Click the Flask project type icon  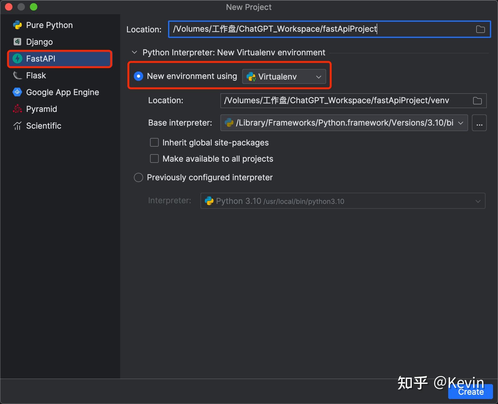(x=17, y=76)
